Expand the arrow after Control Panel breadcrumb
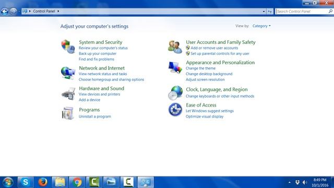 click(58, 11)
